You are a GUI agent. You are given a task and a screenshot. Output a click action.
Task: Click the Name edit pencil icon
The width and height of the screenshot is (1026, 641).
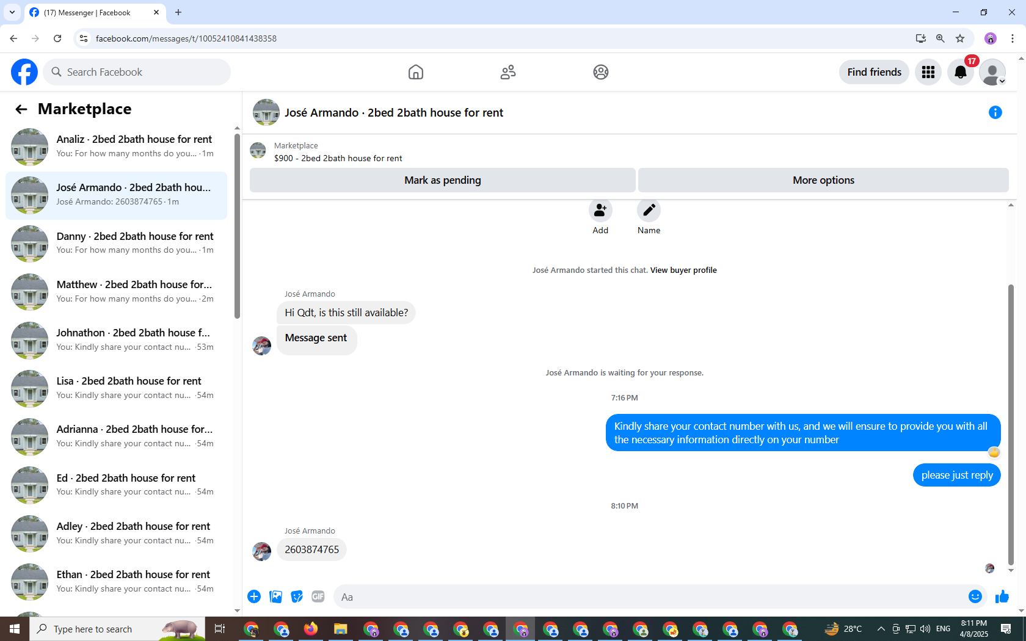click(649, 211)
